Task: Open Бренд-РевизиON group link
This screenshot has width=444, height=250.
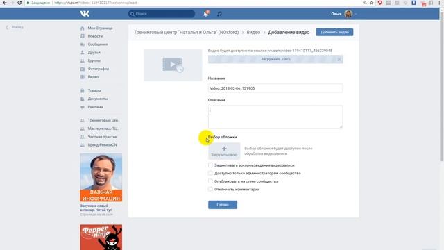Action: point(102,145)
